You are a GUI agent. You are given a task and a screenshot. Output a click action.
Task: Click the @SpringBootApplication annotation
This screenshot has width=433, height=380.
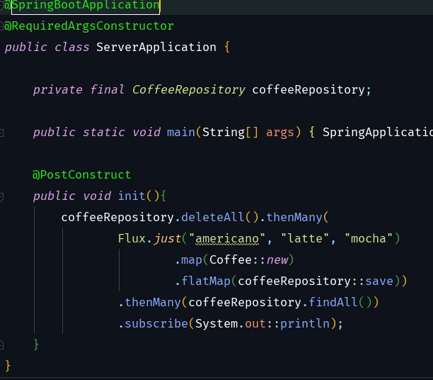point(82,6)
